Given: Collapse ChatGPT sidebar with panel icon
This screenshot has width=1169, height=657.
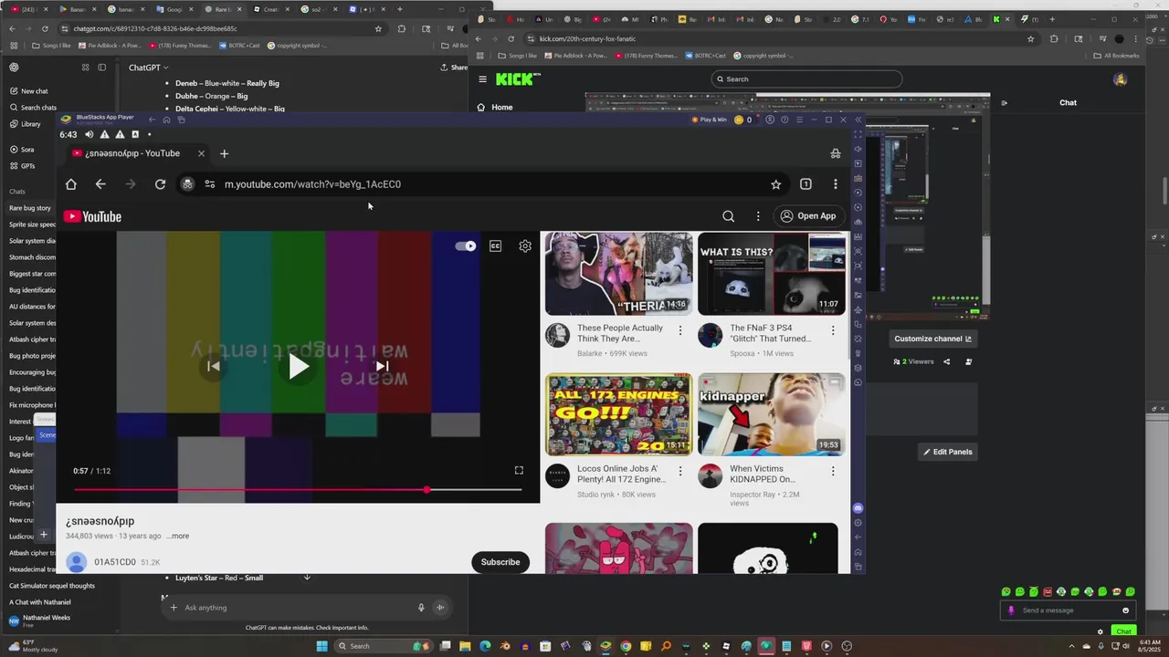Looking at the screenshot, I should point(101,68).
